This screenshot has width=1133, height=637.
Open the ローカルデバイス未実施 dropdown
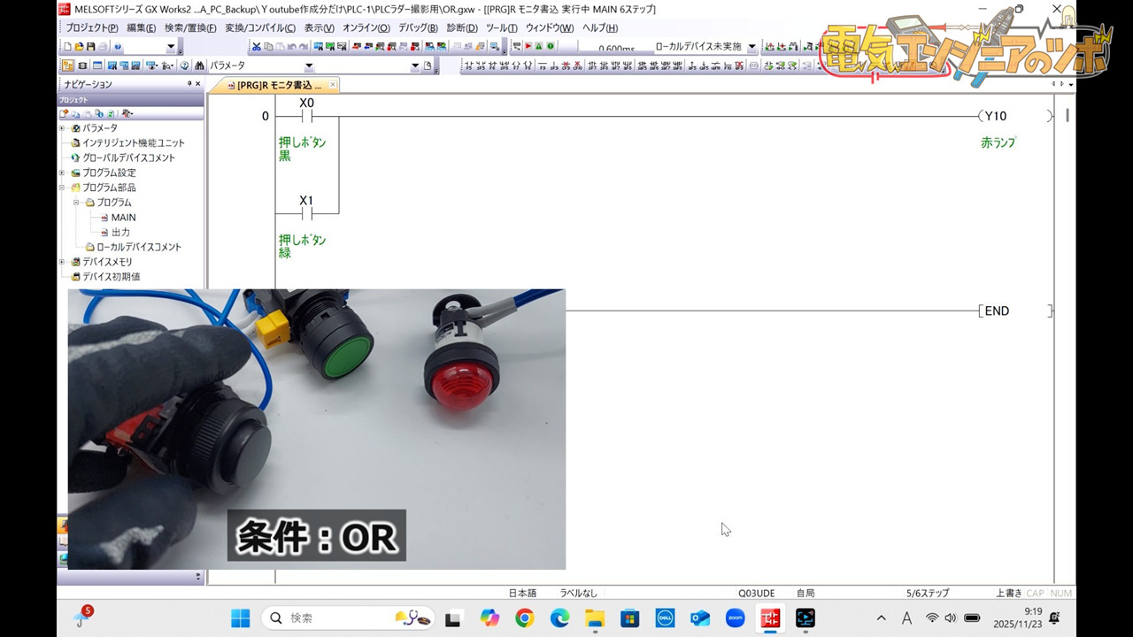coord(751,46)
